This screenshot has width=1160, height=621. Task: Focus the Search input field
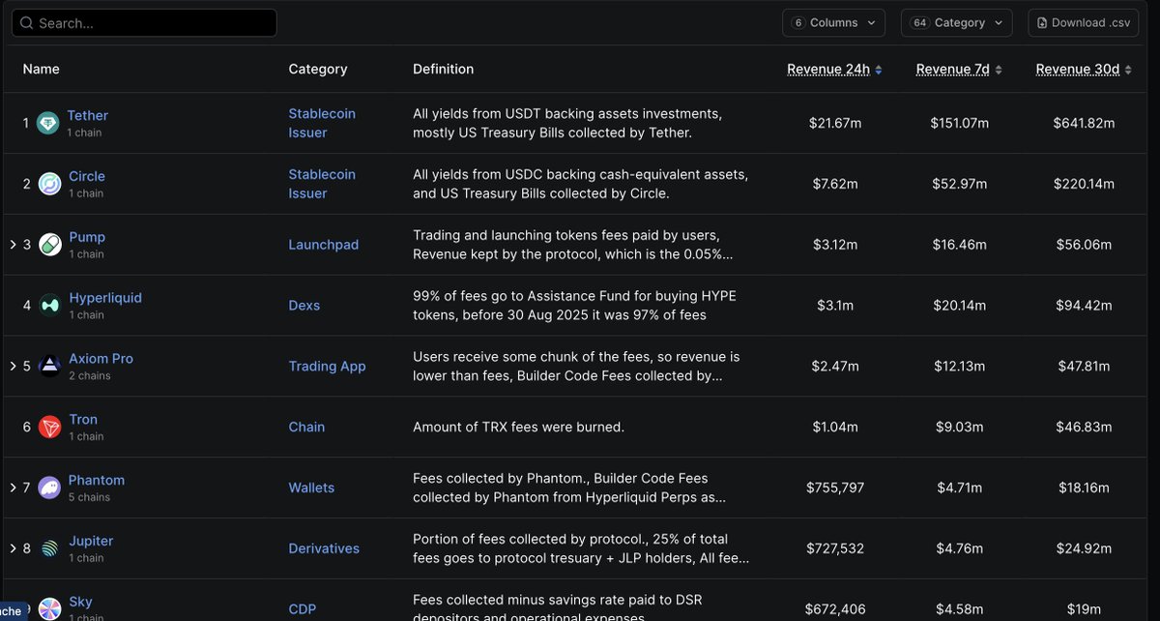(x=144, y=23)
